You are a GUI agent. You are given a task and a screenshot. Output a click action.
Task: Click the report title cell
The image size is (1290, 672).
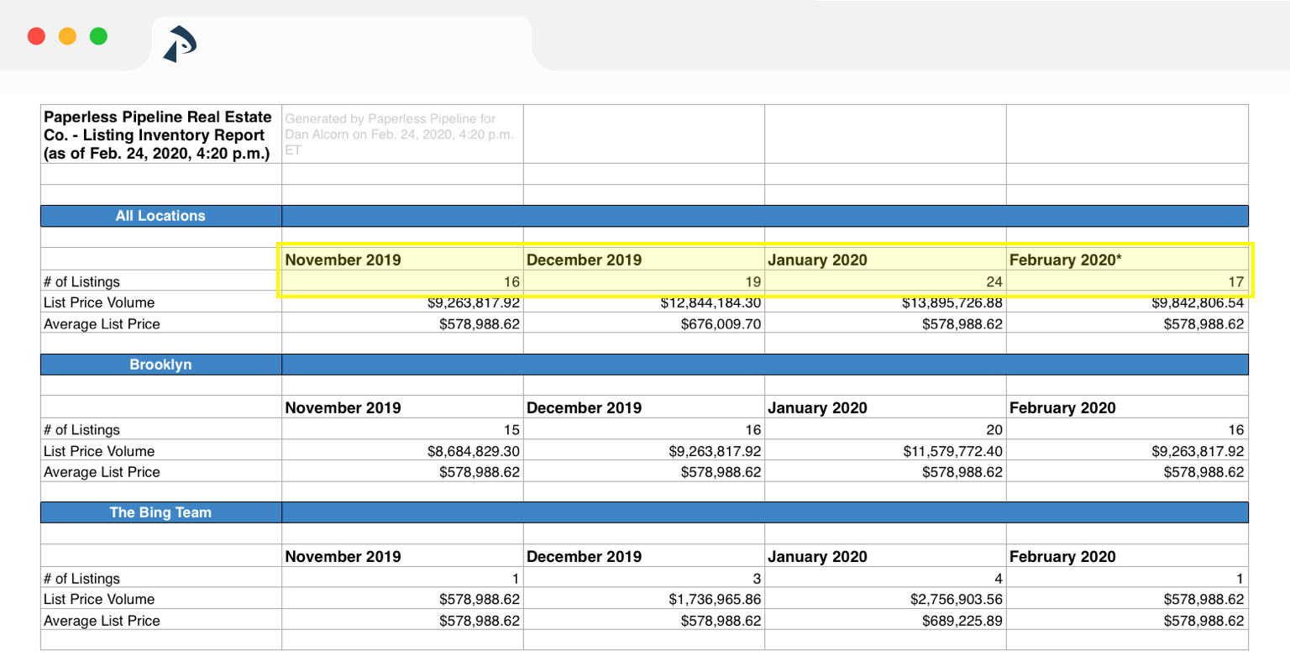point(160,135)
